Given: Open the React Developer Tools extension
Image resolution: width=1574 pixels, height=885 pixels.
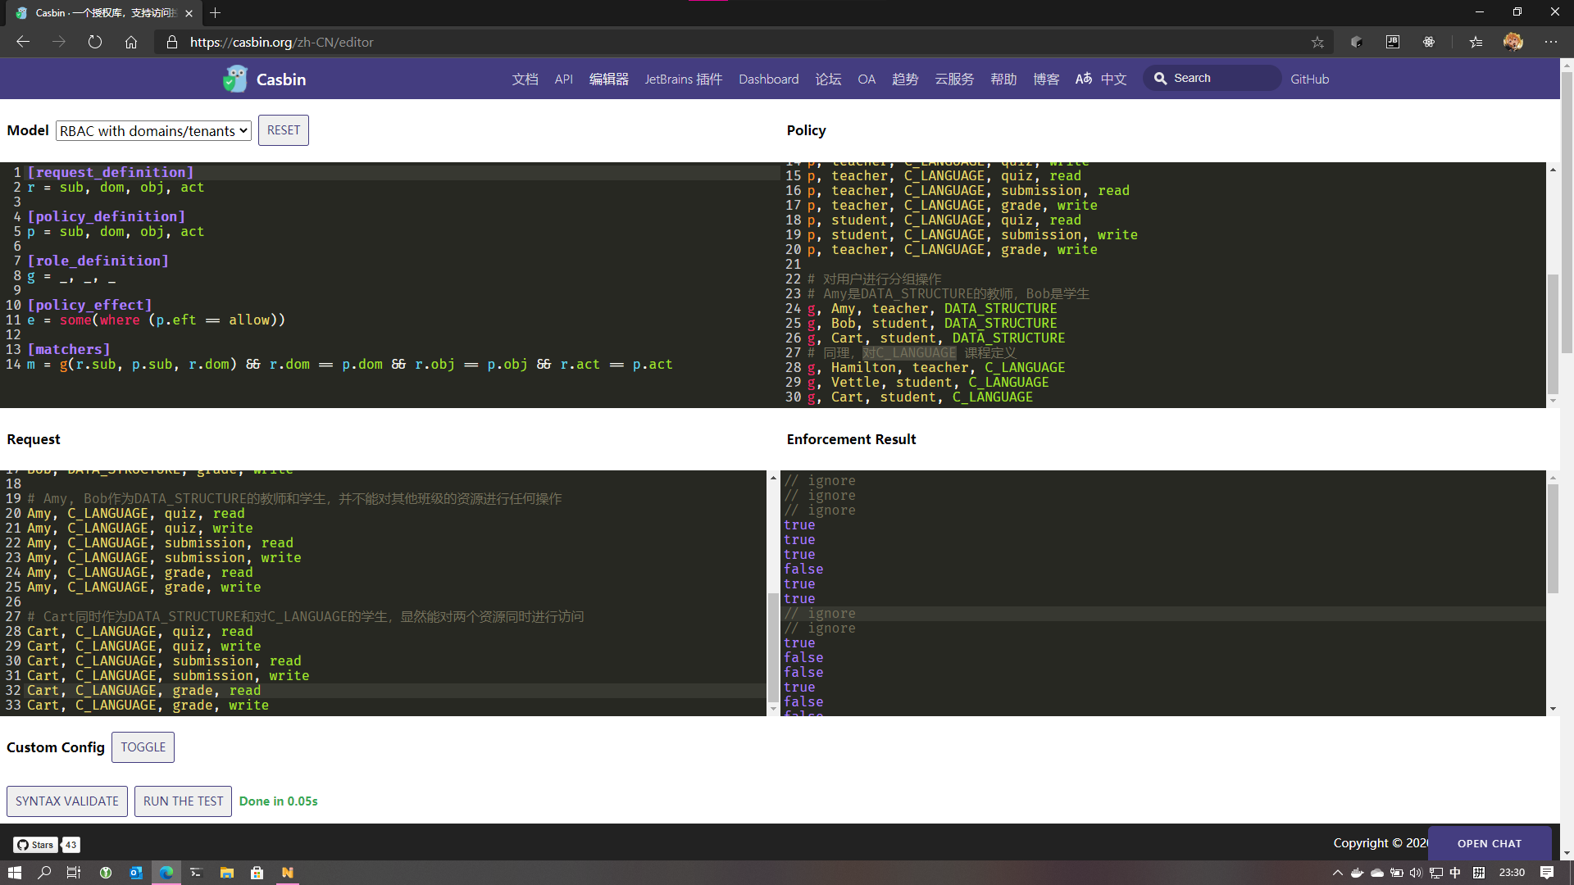Looking at the screenshot, I should (1429, 42).
